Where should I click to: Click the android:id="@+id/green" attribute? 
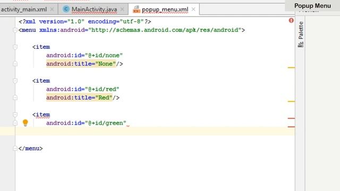pyautogui.click(x=86, y=123)
